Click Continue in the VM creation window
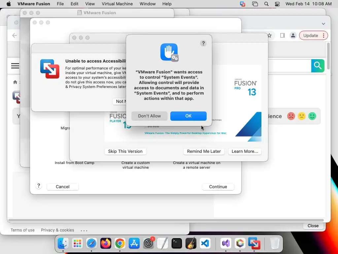338x254 pixels. (218, 187)
